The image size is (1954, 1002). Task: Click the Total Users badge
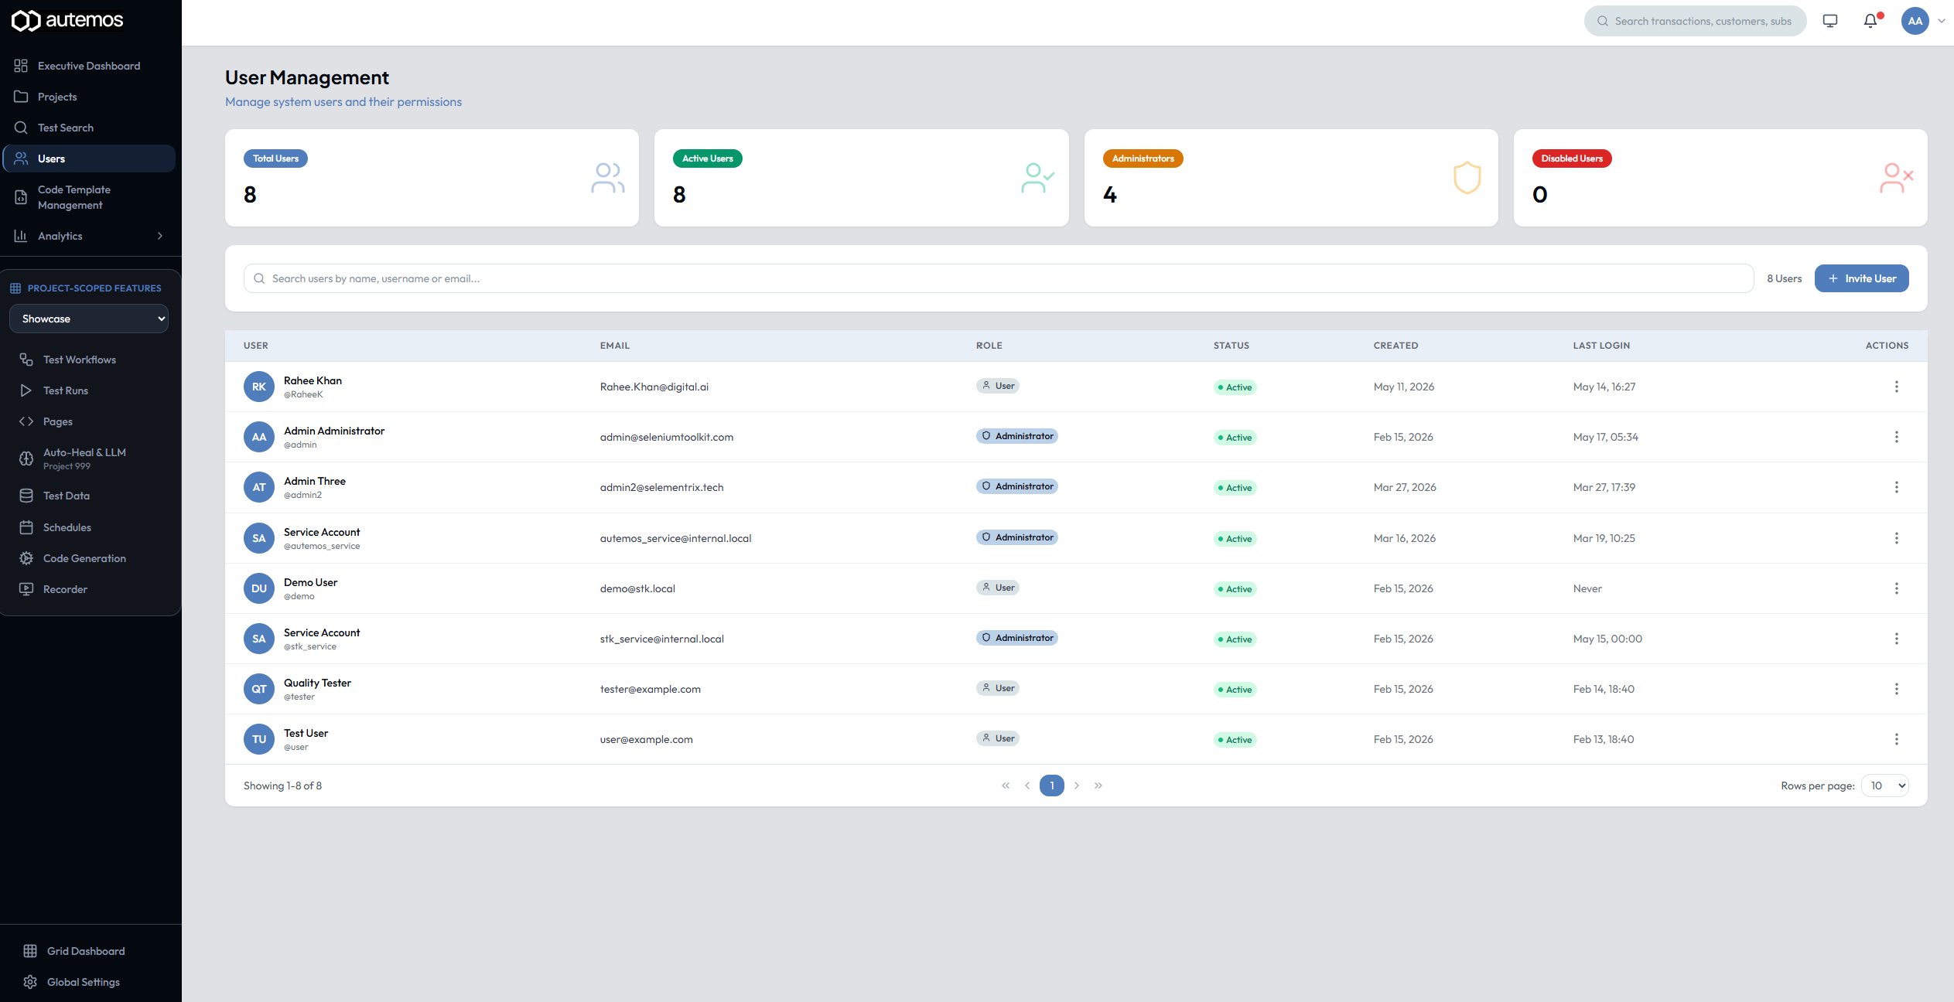275,158
